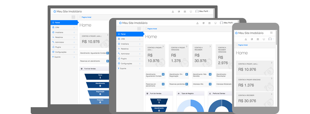310x114 pixels.
Task: Open the calendar icon on the phone screen
Action: pyautogui.click(x=258, y=39)
